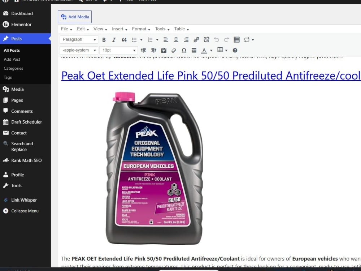Click the Add Media button
The height and width of the screenshot is (271, 361).
coord(75,17)
